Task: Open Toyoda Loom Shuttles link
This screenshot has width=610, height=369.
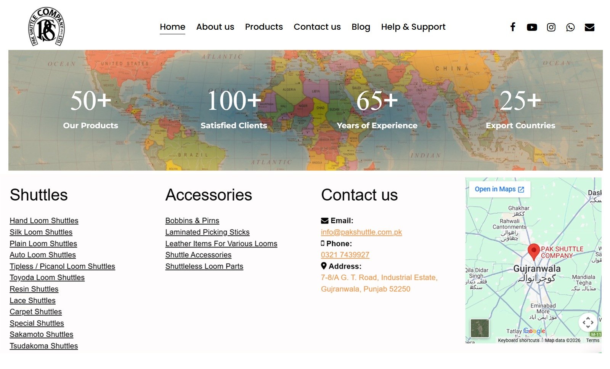Action: [x=47, y=278]
